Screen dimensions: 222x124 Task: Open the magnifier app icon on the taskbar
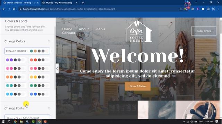coord(27,122)
